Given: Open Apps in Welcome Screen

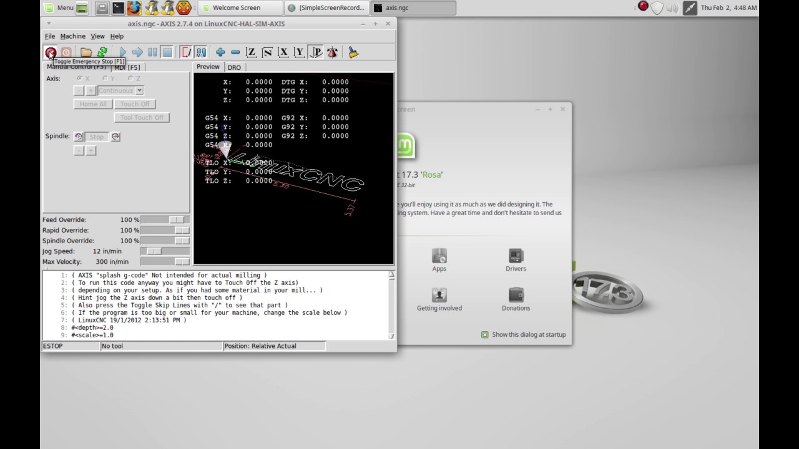Looking at the screenshot, I should 439,260.
